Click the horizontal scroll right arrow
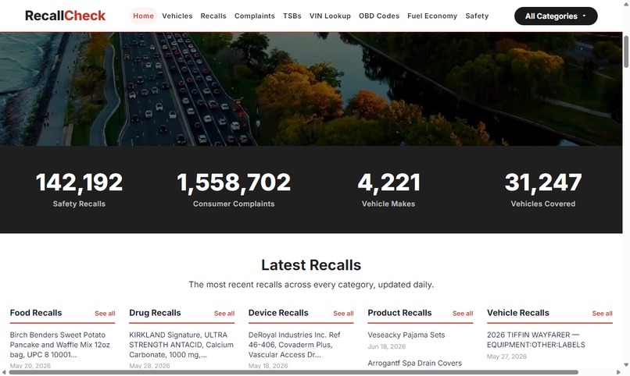The width and height of the screenshot is (630, 376). [x=619, y=372]
